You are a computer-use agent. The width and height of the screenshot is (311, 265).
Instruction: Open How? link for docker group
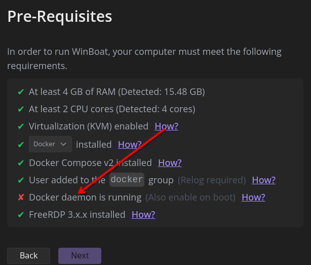point(263,180)
